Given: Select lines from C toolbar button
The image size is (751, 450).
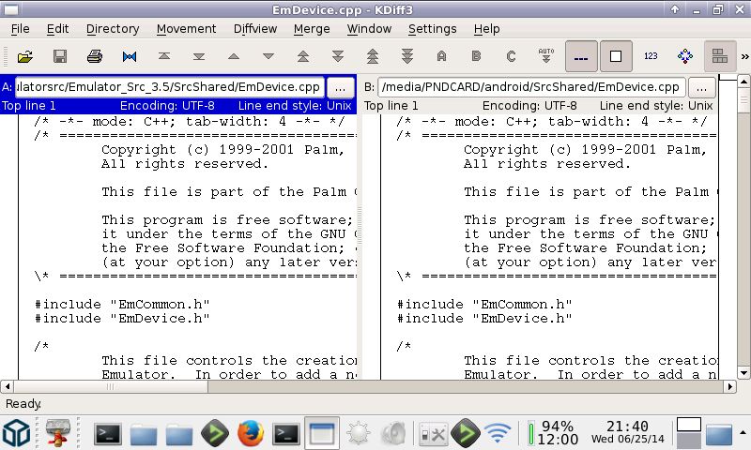Looking at the screenshot, I should (x=512, y=56).
